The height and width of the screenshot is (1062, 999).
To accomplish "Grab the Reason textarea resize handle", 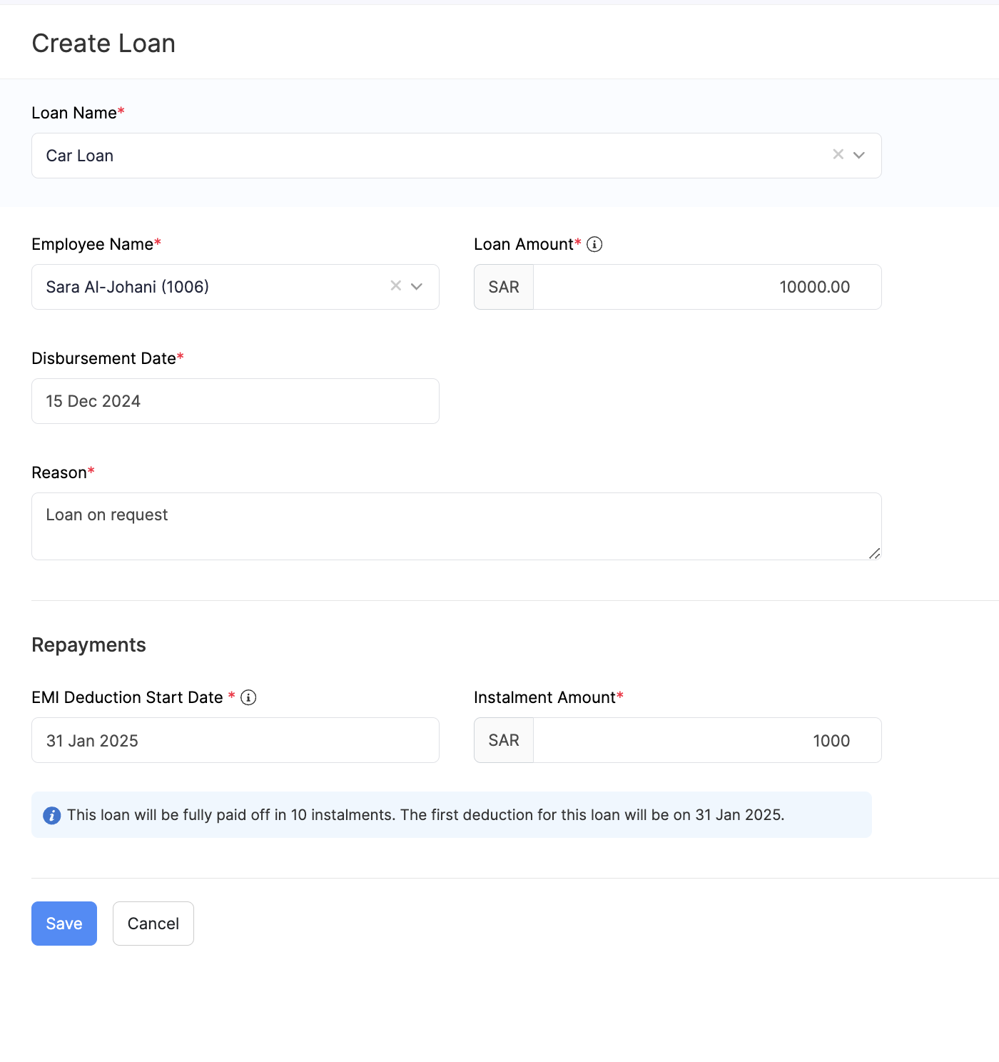I will tap(875, 553).
